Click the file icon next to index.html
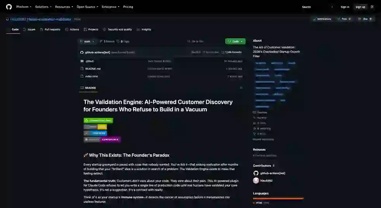The image size is (381, 208). click(82, 77)
